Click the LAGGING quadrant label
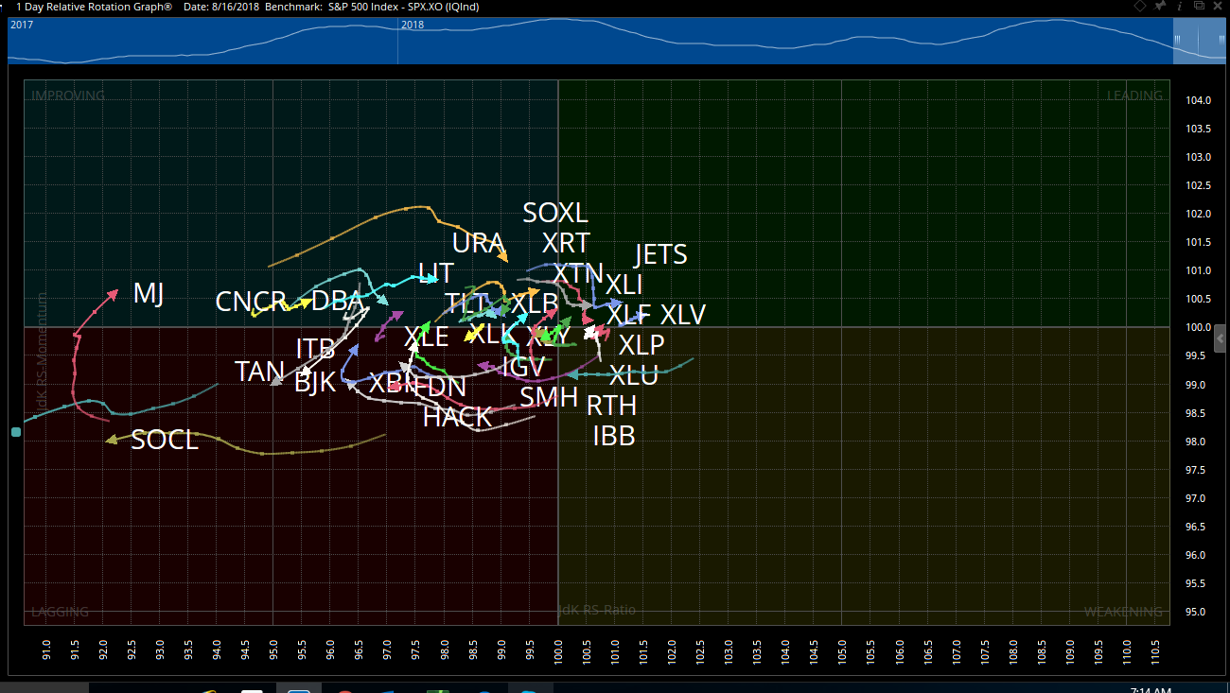The height and width of the screenshot is (693, 1230). click(x=60, y=612)
